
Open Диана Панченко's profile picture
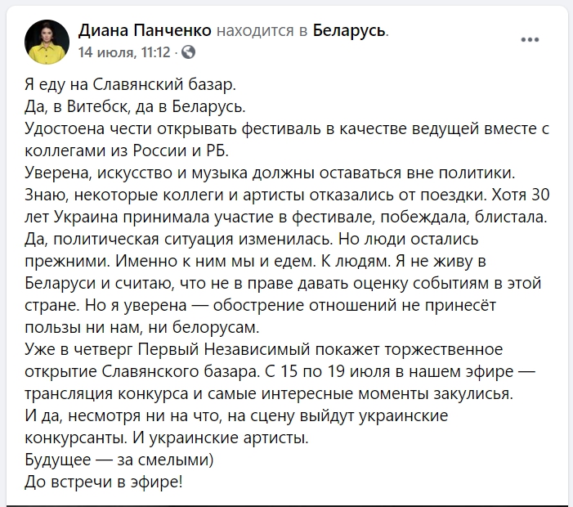[x=47, y=42]
